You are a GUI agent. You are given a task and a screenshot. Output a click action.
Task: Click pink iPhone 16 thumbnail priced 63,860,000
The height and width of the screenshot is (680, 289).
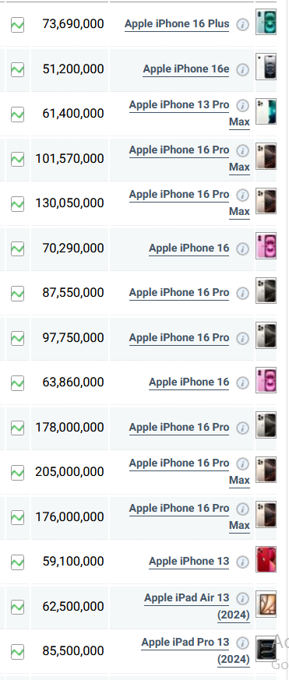[x=266, y=380]
